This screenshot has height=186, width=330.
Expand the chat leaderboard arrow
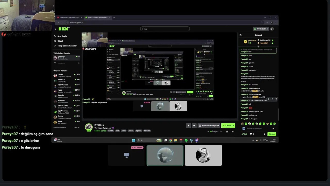258,47
